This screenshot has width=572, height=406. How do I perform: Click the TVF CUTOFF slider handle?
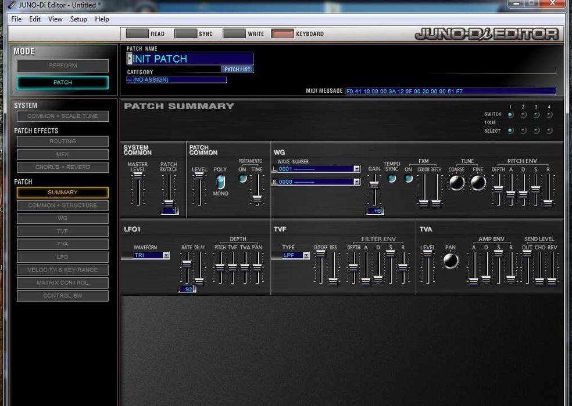tap(320, 253)
